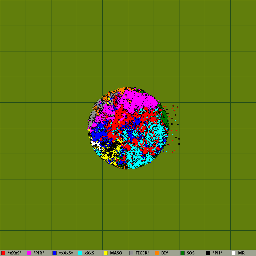Select the *PH* alliance label
The height and width of the screenshot is (256, 256).
point(217,253)
